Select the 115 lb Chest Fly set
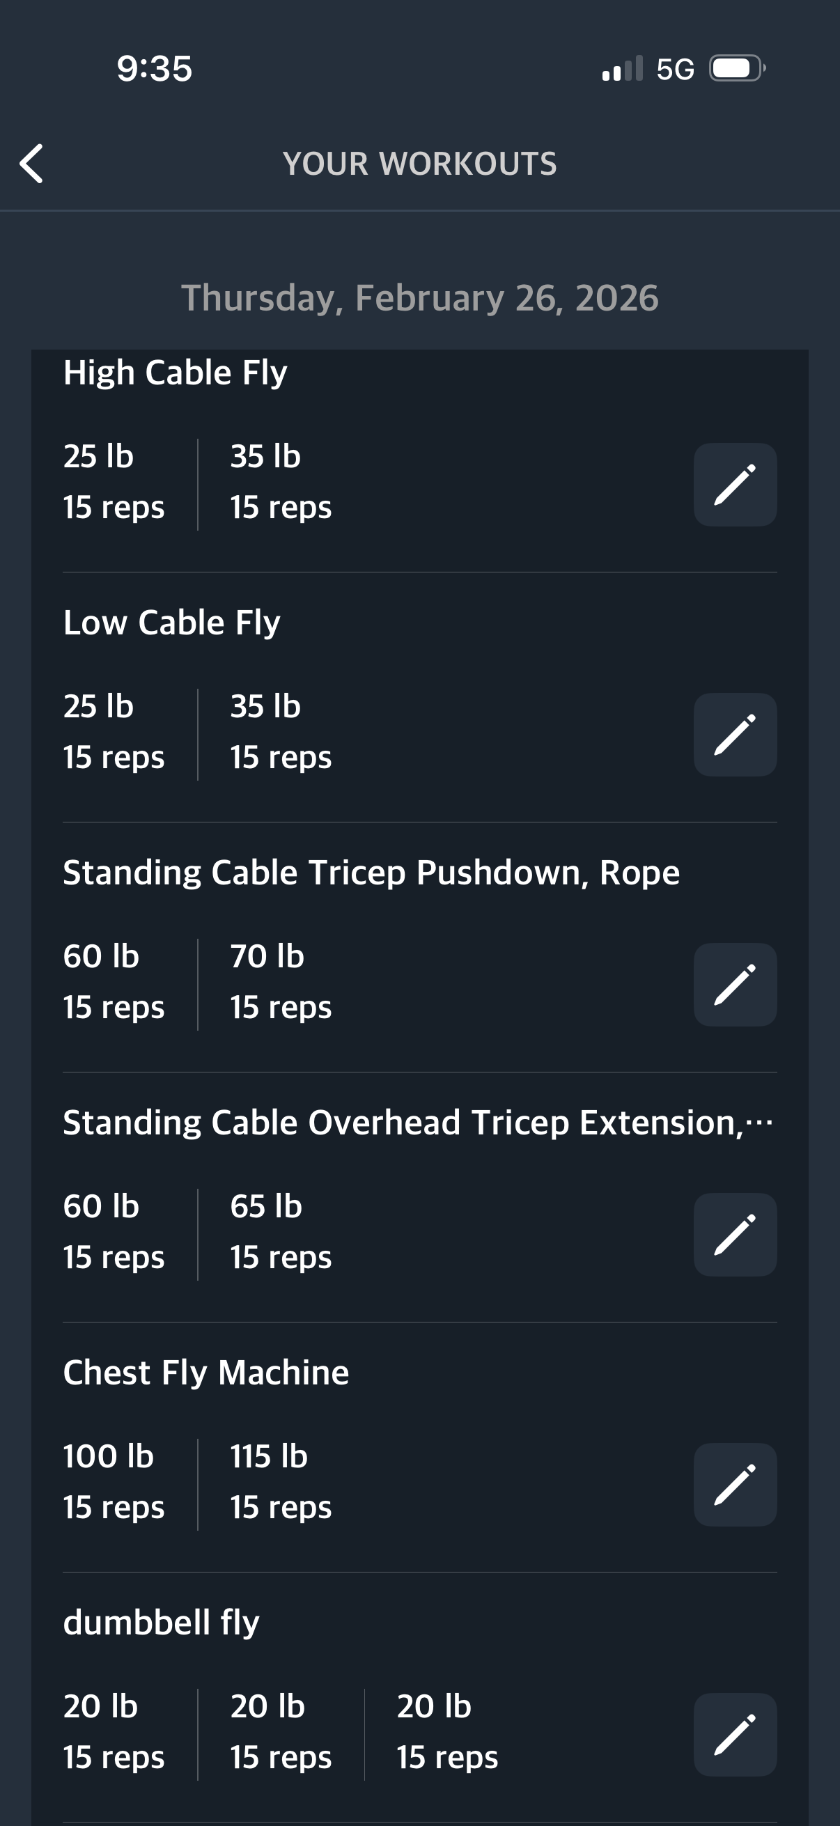 coord(280,1481)
